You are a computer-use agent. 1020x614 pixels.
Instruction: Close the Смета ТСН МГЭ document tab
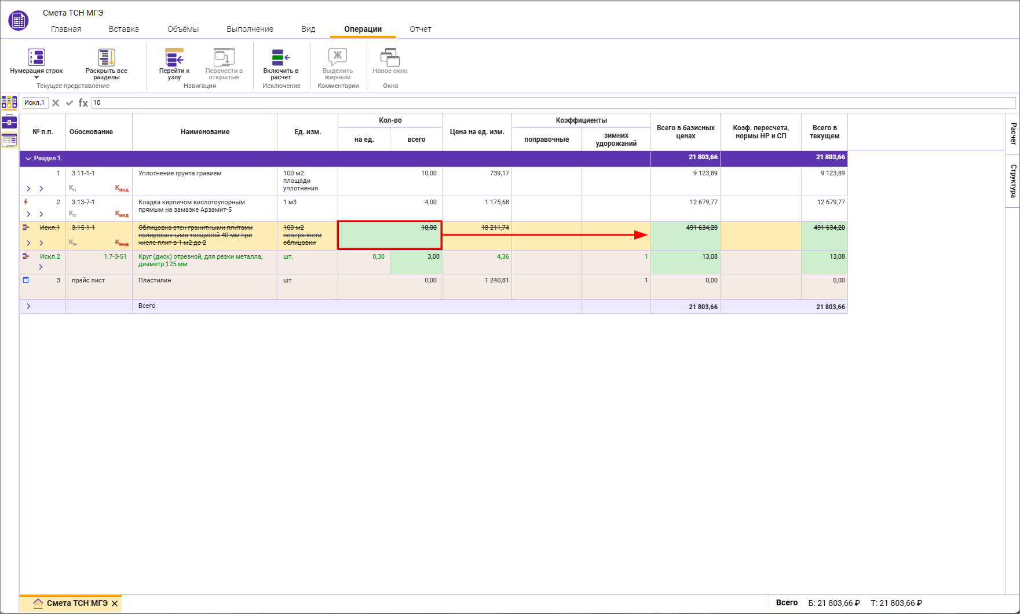115,604
